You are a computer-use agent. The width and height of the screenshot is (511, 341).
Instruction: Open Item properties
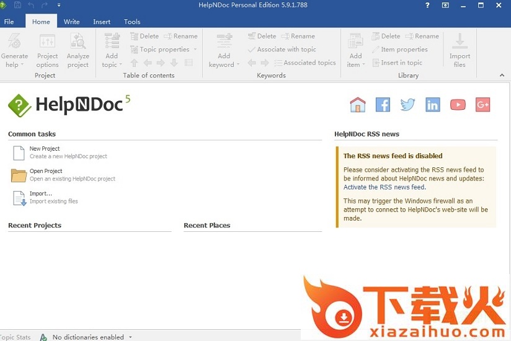(399, 50)
